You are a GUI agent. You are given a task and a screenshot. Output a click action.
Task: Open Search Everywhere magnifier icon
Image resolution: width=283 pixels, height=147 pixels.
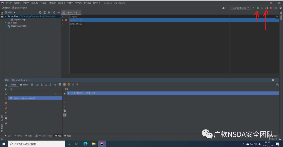coord(276,8)
